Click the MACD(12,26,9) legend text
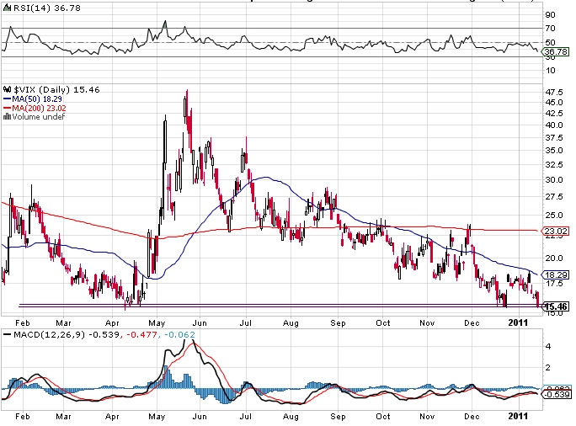 pos(49,334)
